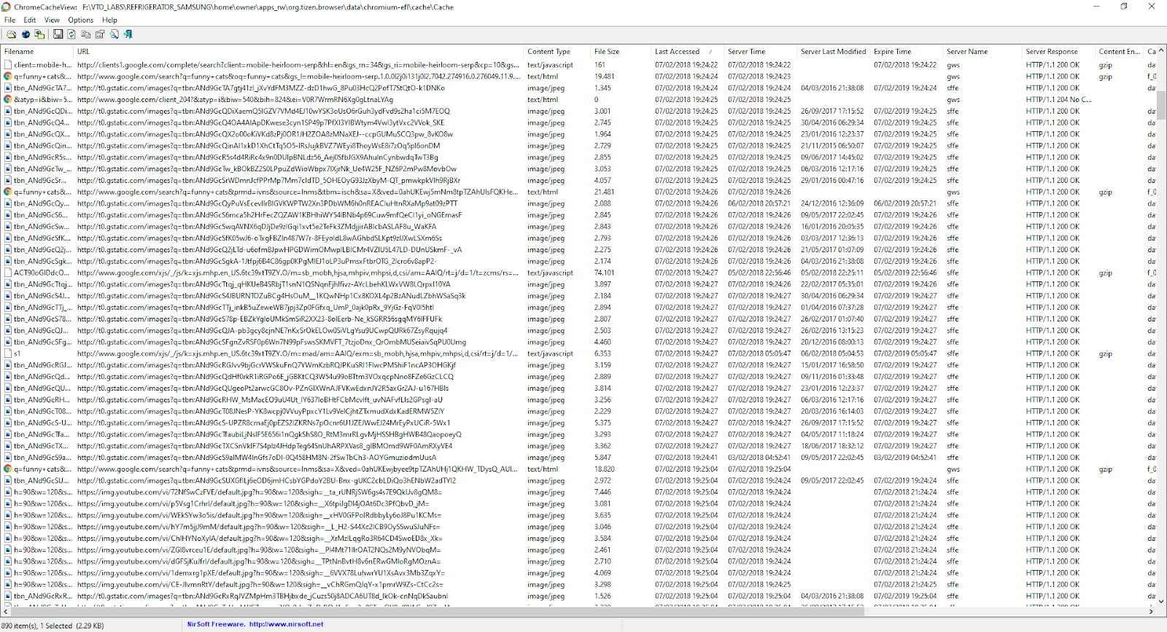Click file icon of client=mobile-h... row
Viewport: 1167px width, 632px height.
coord(8,65)
